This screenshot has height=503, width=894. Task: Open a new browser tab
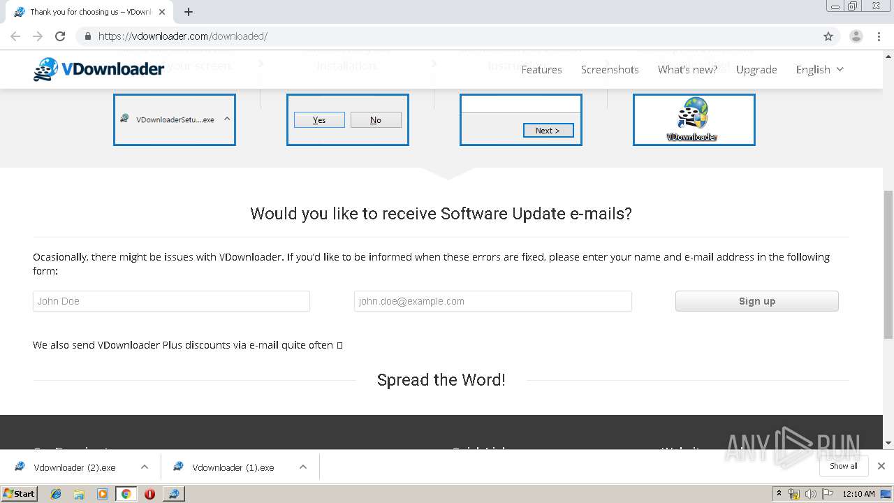click(x=189, y=12)
